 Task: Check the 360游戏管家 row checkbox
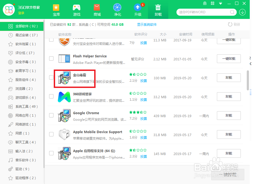pos(51,96)
